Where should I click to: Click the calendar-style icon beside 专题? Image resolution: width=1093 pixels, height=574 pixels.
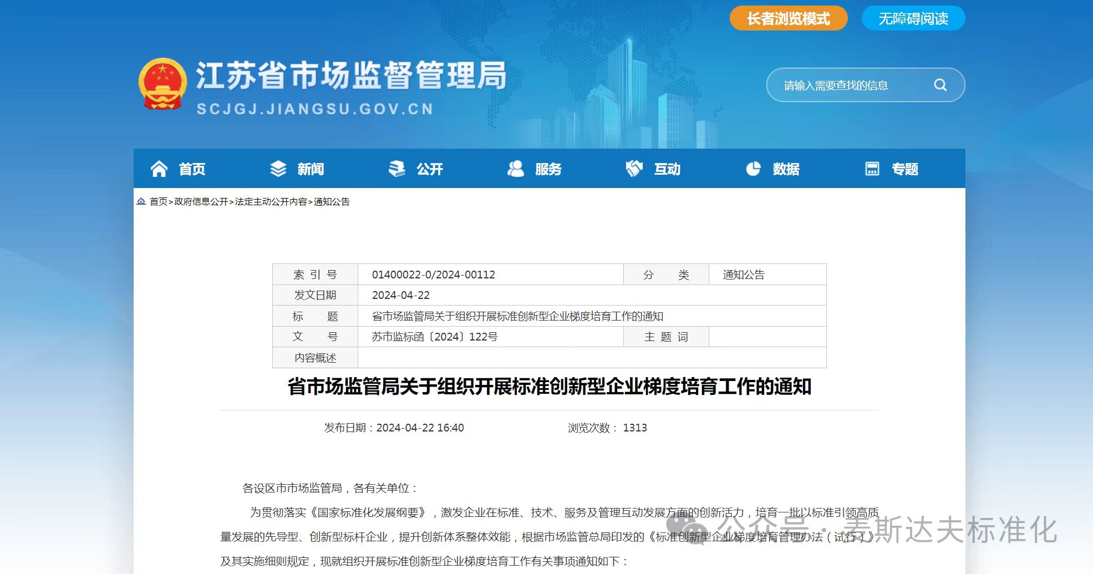tap(872, 169)
